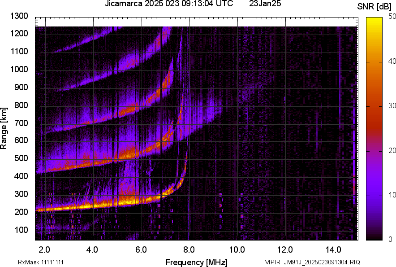Click the Jicamarca timestamp title text

tap(169, 4)
